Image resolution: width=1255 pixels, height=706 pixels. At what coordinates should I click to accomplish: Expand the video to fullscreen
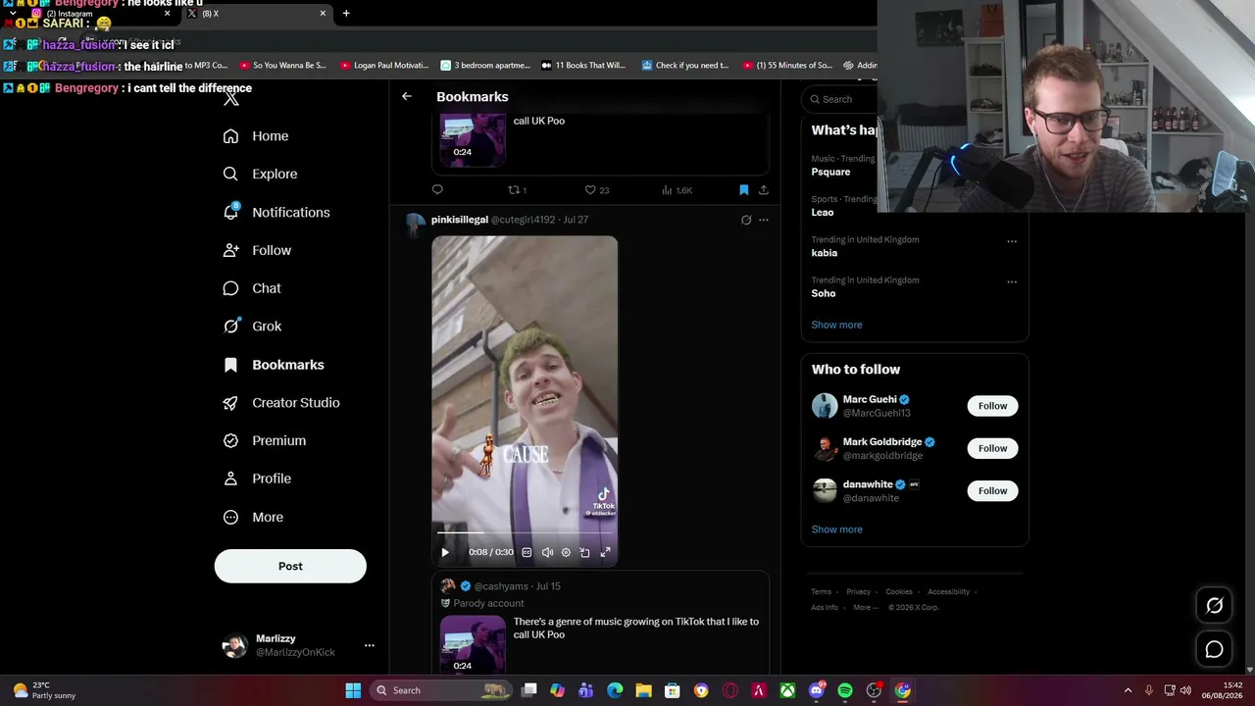(x=605, y=552)
